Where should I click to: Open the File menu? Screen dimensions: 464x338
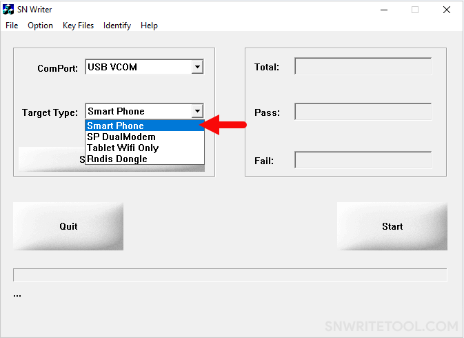pyautogui.click(x=12, y=26)
